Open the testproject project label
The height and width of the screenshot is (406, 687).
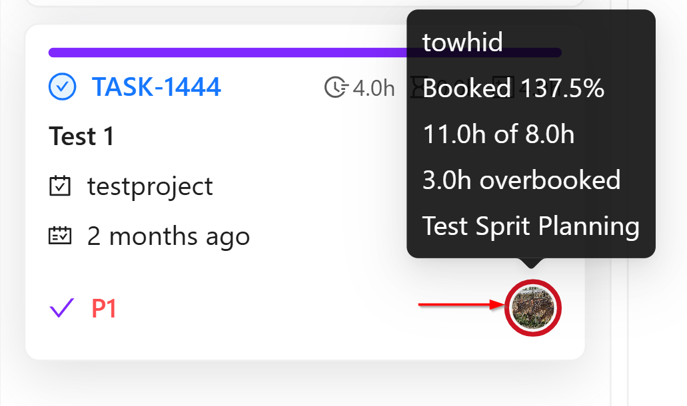point(150,186)
